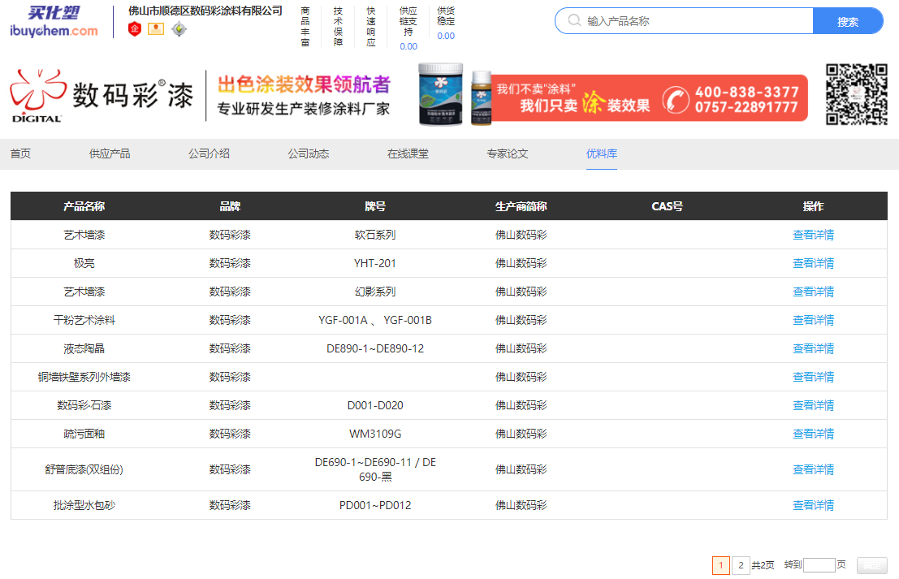Click the grey confirm button beside page field
The height and width of the screenshot is (579, 899).
point(871,566)
